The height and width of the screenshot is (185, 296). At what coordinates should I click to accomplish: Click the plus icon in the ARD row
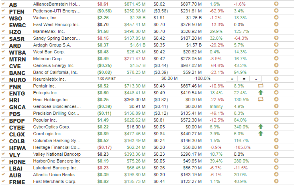click(276, 45)
